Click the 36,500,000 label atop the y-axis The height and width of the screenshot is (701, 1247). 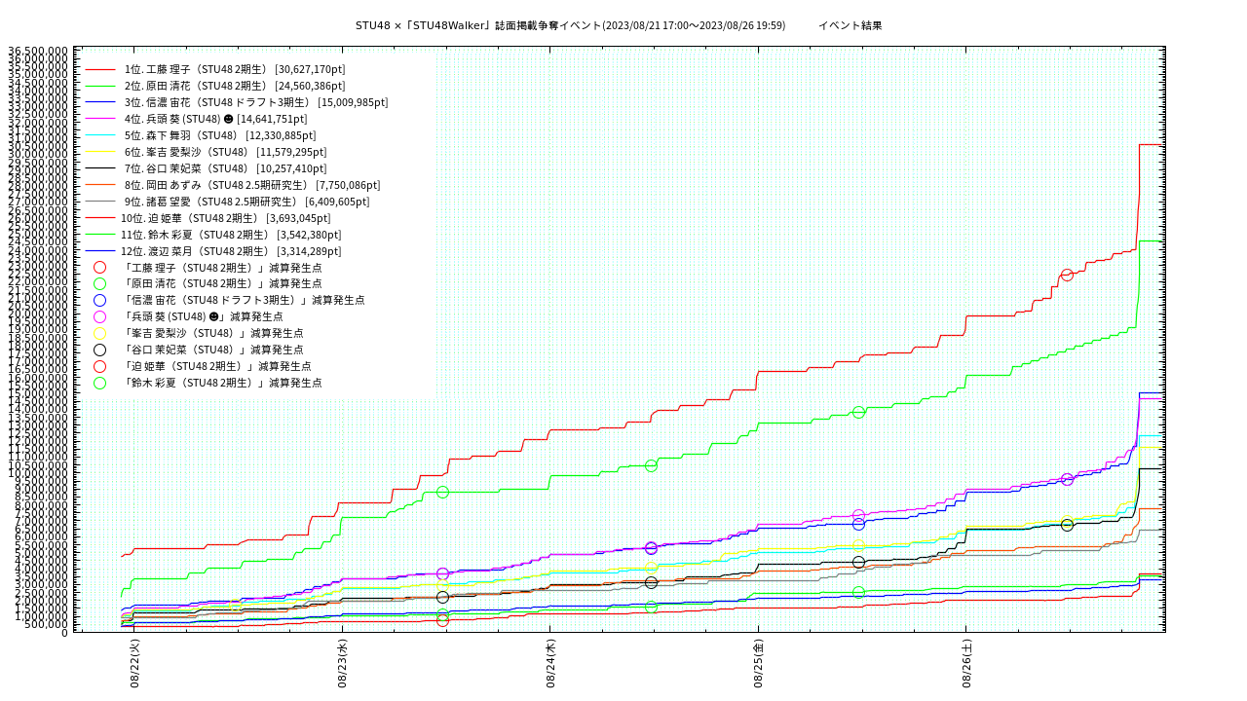(38, 51)
